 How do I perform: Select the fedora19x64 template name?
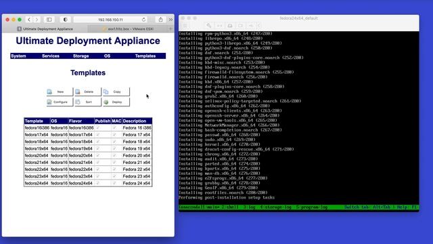(x=37, y=148)
